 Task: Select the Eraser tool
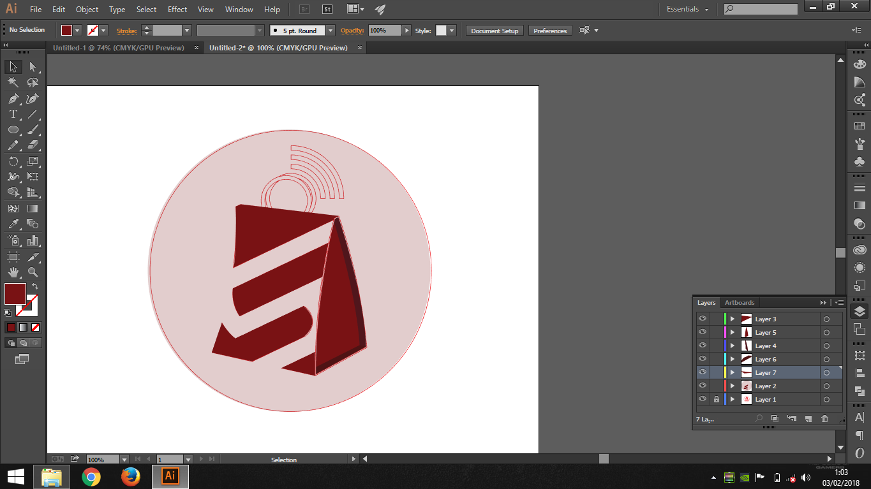pyautogui.click(x=33, y=145)
